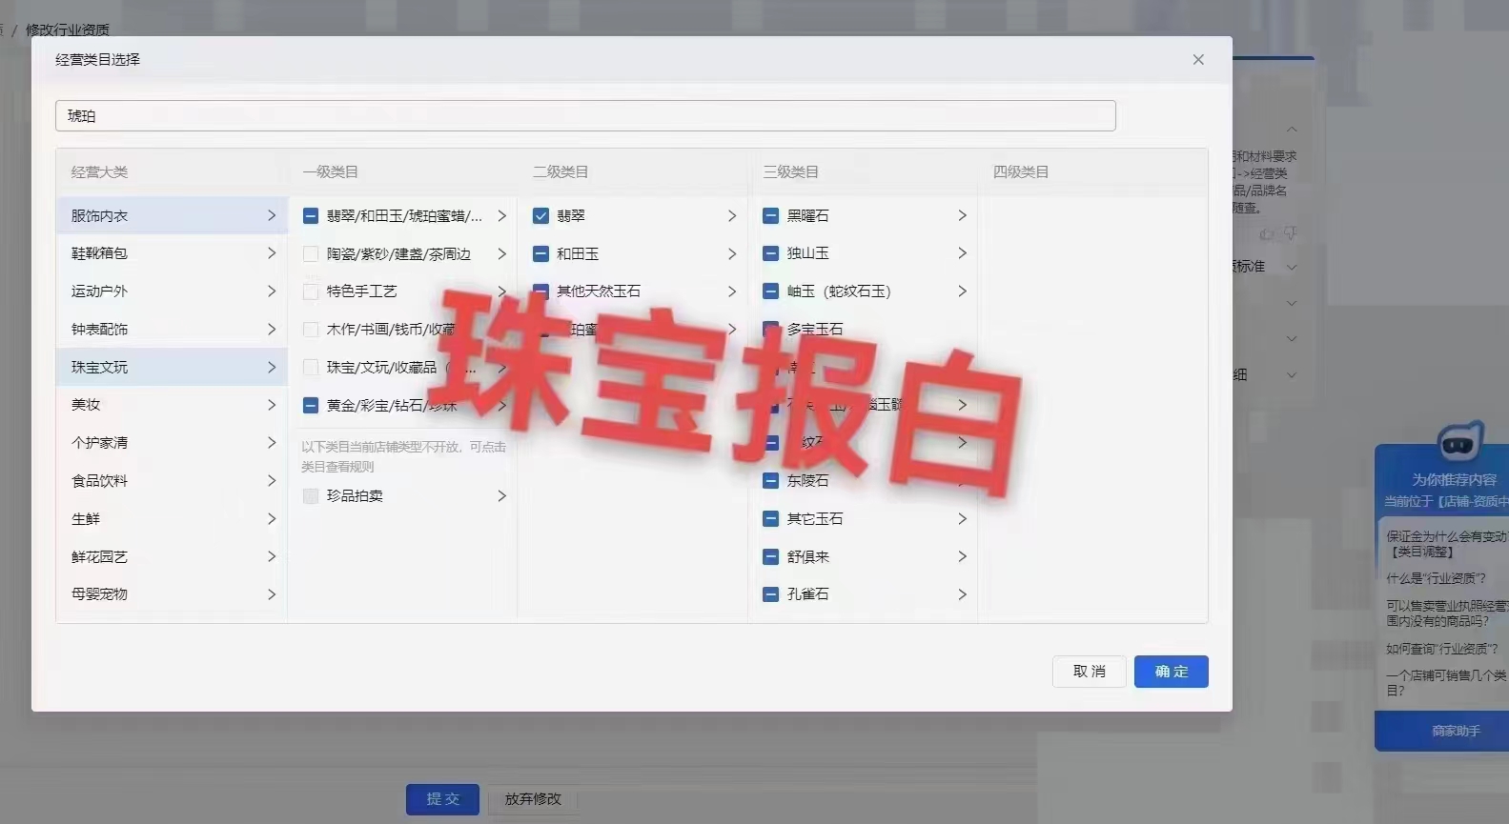Image resolution: width=1509 pixels, height=824 pixels.
Task: Toggle 黄金/彩宝/钻石/珍珠 checkbox
Action: [x=311, y=405]
